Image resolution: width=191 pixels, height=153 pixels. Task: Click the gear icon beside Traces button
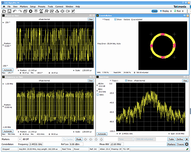point(187,144)
